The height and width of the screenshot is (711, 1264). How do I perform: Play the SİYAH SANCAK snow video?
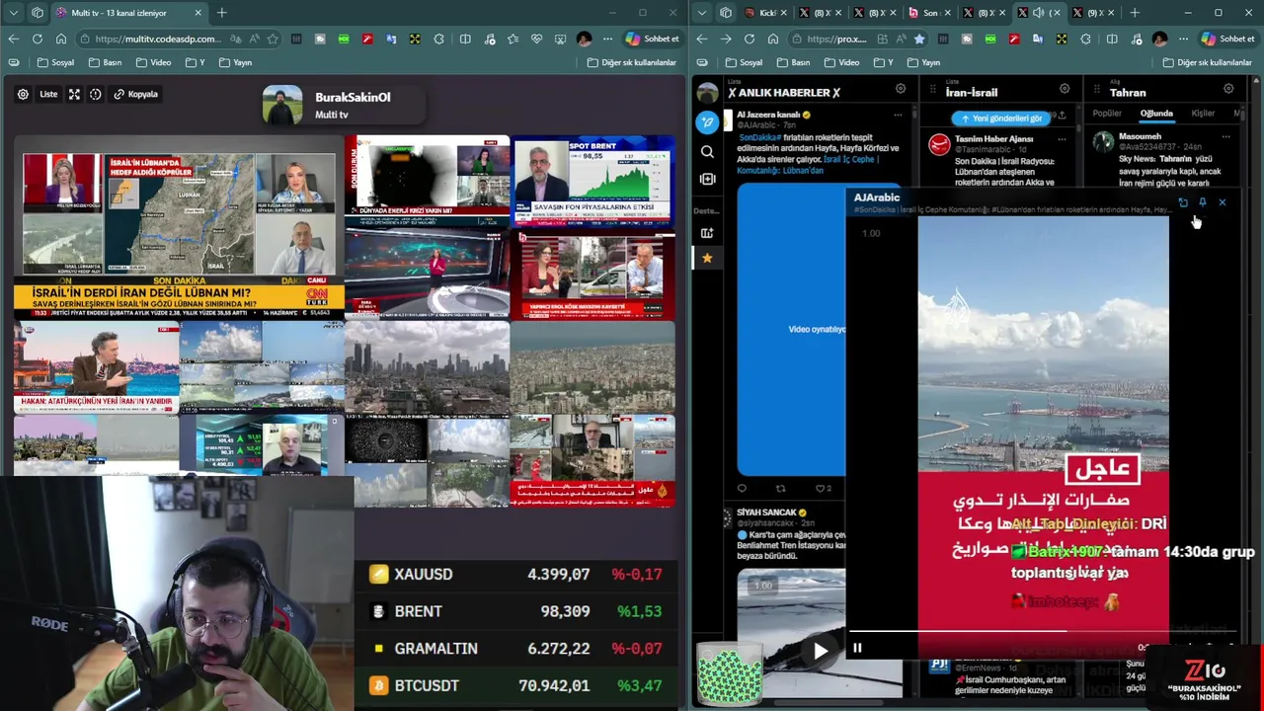(x=820, y=651)
